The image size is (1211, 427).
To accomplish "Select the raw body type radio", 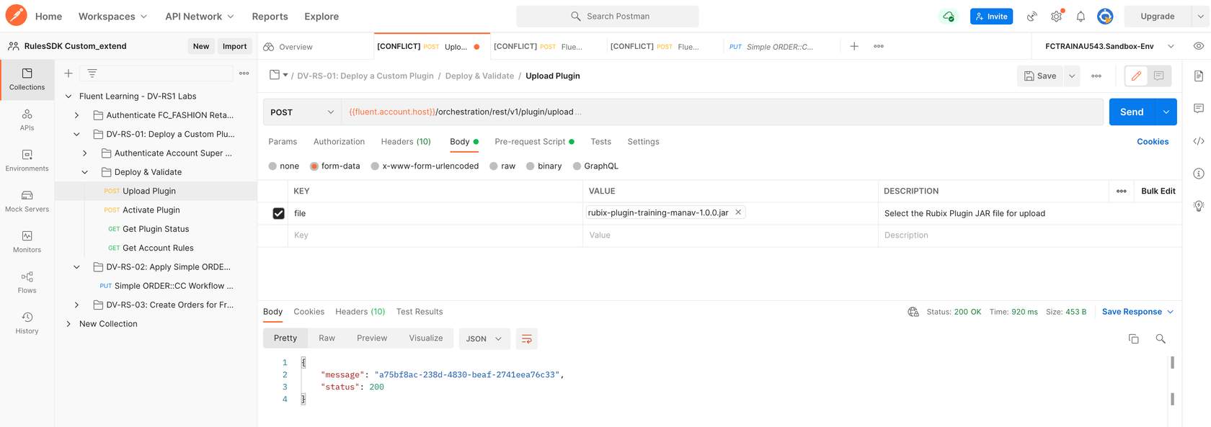I will (494, 166).
